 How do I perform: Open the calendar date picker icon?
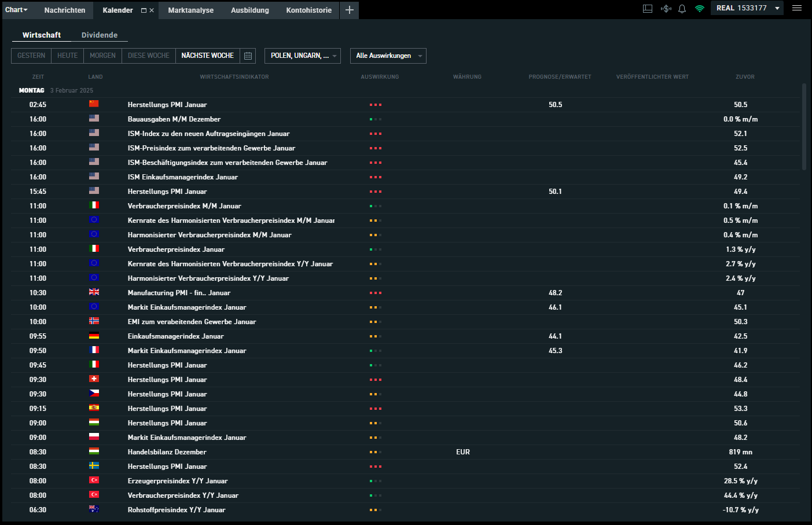[248, 56]
